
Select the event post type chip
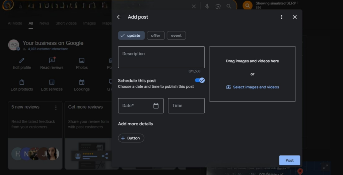click(x=176, y=36)
